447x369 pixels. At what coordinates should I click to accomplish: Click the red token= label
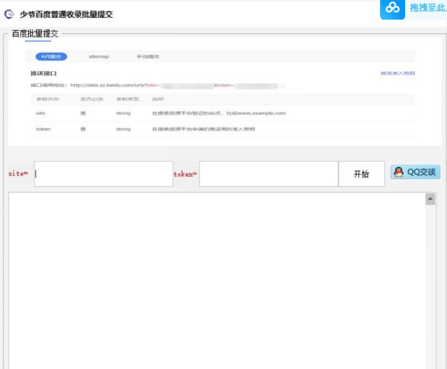pos(185,174)
